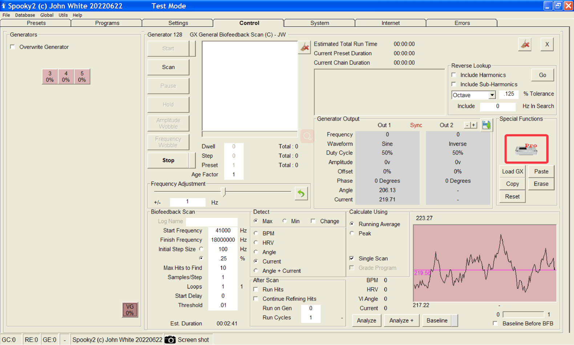This screenshot has width=574, height=345.
Task: Enable the Overwrite Generator checkbox
Action: [13, 47]
